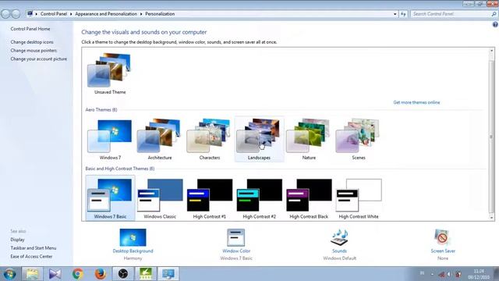Click the Screen Saver label link
Screen dimensions: 499x281
[443, 251]
